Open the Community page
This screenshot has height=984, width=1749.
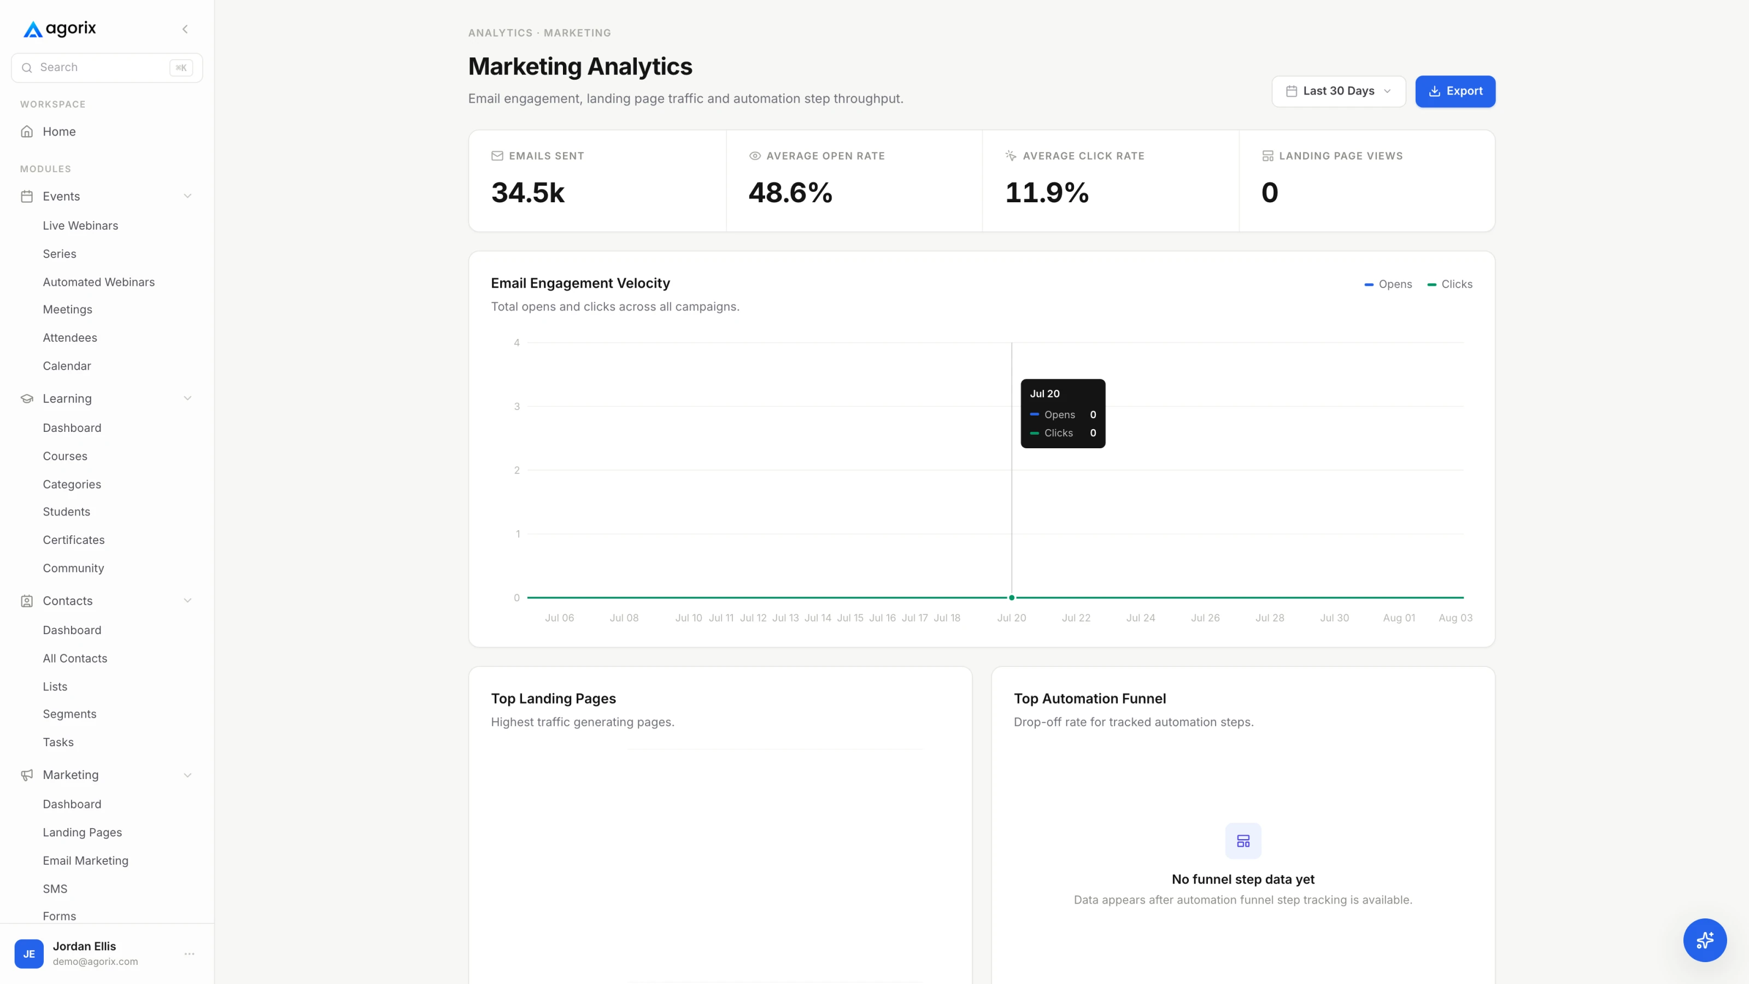pos(73,569)
